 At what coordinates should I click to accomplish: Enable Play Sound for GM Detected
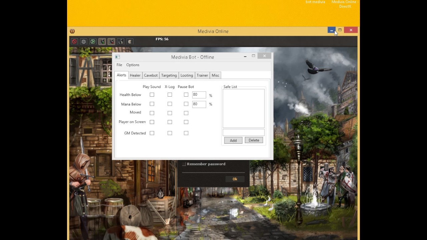(152, 133)
